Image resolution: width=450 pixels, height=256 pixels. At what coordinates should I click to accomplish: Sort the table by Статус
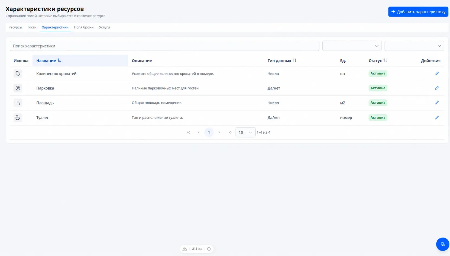[385, 60]
